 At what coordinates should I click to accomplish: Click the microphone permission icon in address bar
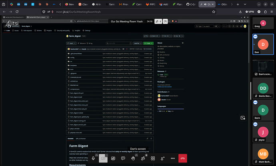click(x=52, y=12)
